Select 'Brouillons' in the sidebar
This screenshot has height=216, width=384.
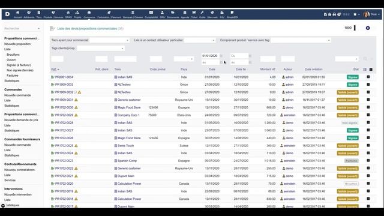tap(13, 55)
